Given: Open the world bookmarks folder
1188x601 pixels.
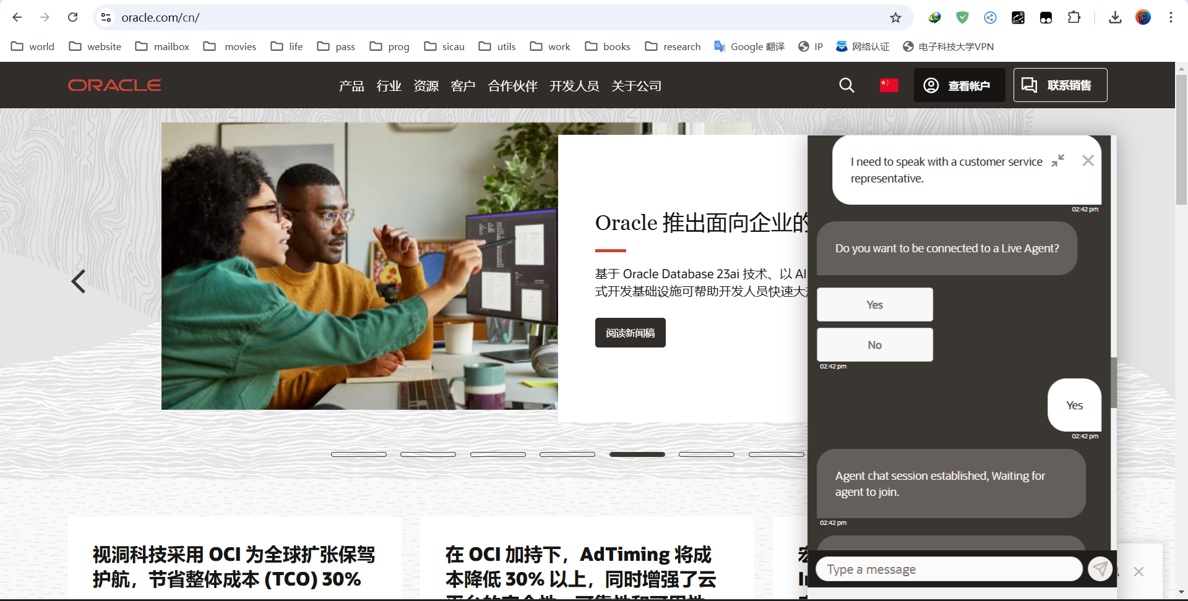Looking at the screenshot, I should tap(33, 46).
